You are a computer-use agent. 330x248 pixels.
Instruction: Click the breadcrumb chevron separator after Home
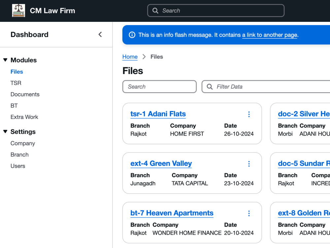pyautogui.click(x=144, y=57)
